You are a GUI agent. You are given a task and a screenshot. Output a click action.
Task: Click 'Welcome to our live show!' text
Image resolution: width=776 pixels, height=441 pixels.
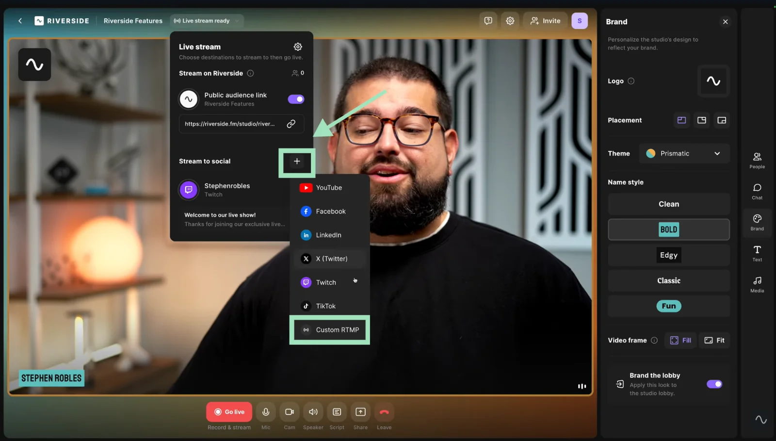coord(220,215)
